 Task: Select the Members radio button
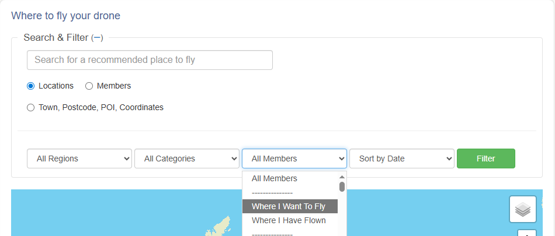point(89,86)
